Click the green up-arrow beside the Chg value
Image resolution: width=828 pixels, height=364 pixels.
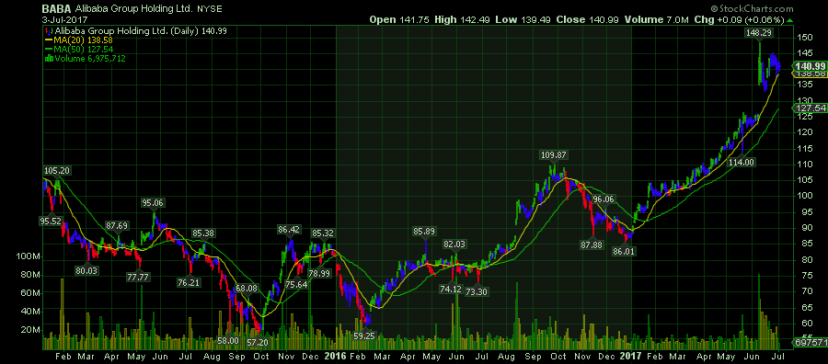pos(790,20)
